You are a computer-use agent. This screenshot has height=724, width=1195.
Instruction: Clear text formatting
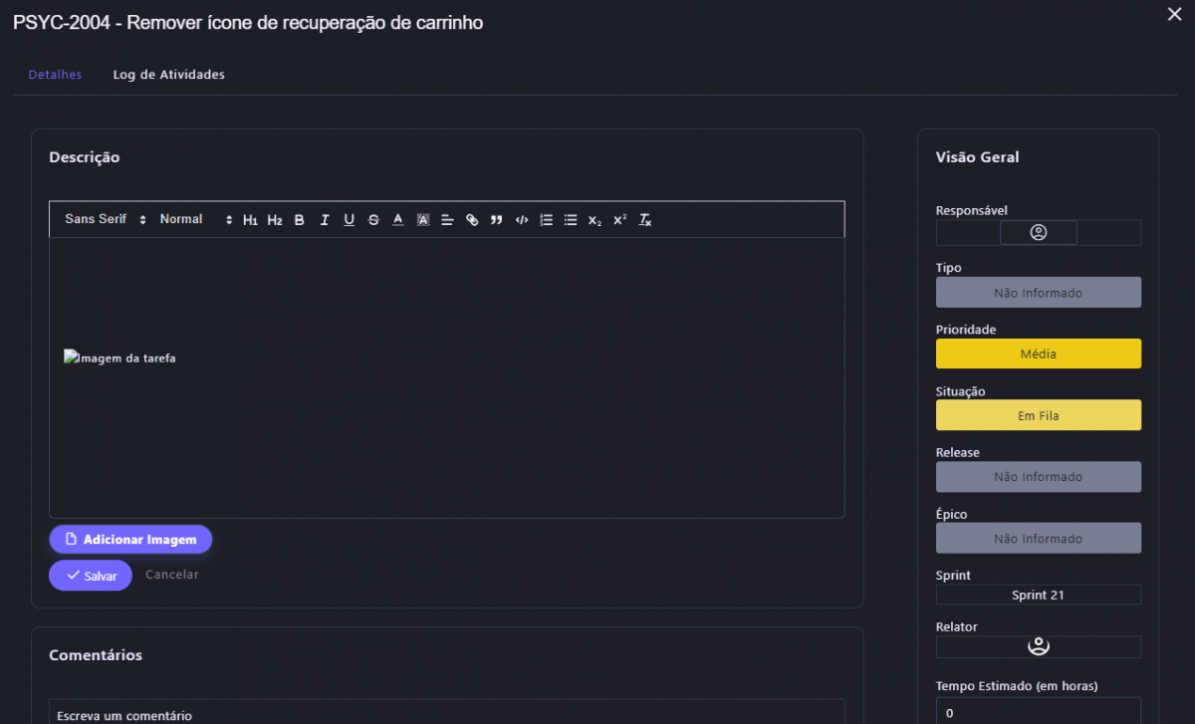tap(644, 220)
